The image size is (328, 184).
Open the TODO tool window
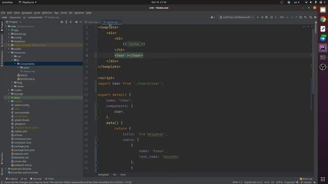tap(50, 179)
